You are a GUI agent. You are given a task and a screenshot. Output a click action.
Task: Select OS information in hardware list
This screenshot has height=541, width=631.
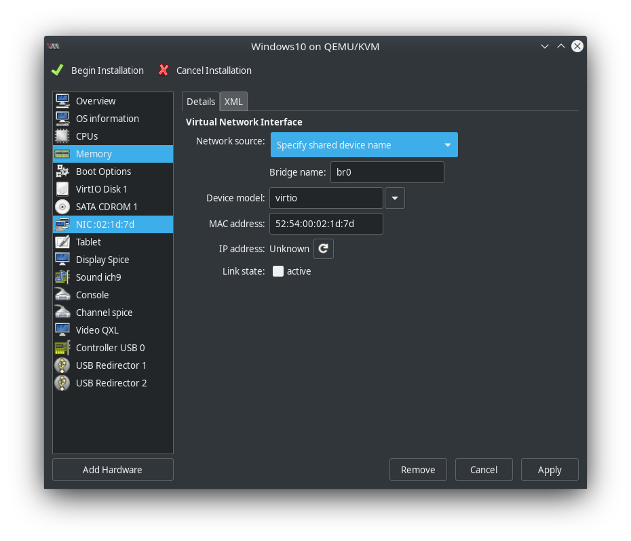(107, 119)
